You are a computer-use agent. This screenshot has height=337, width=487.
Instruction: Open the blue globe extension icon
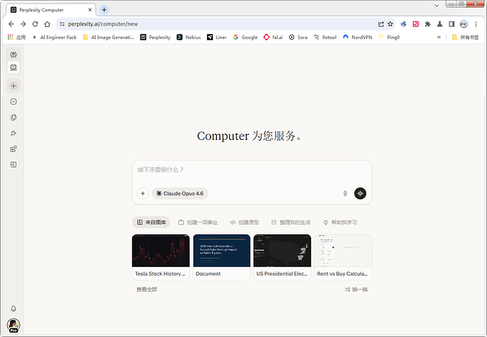pyautogui.click(x=404, y=24)
